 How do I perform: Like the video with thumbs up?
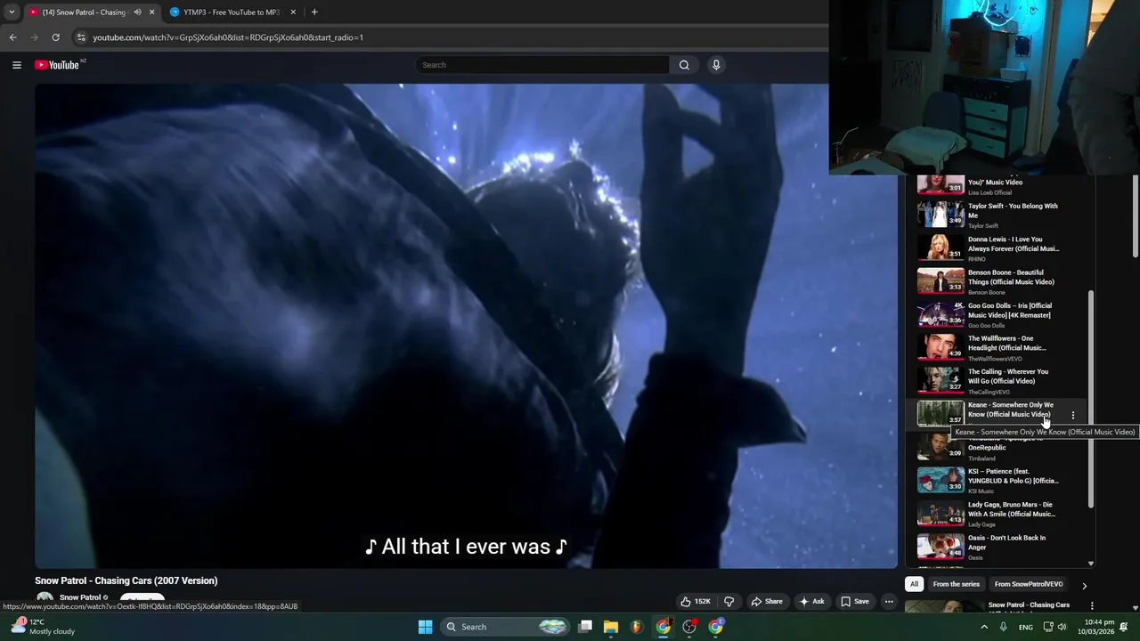[x=695, y=602]
